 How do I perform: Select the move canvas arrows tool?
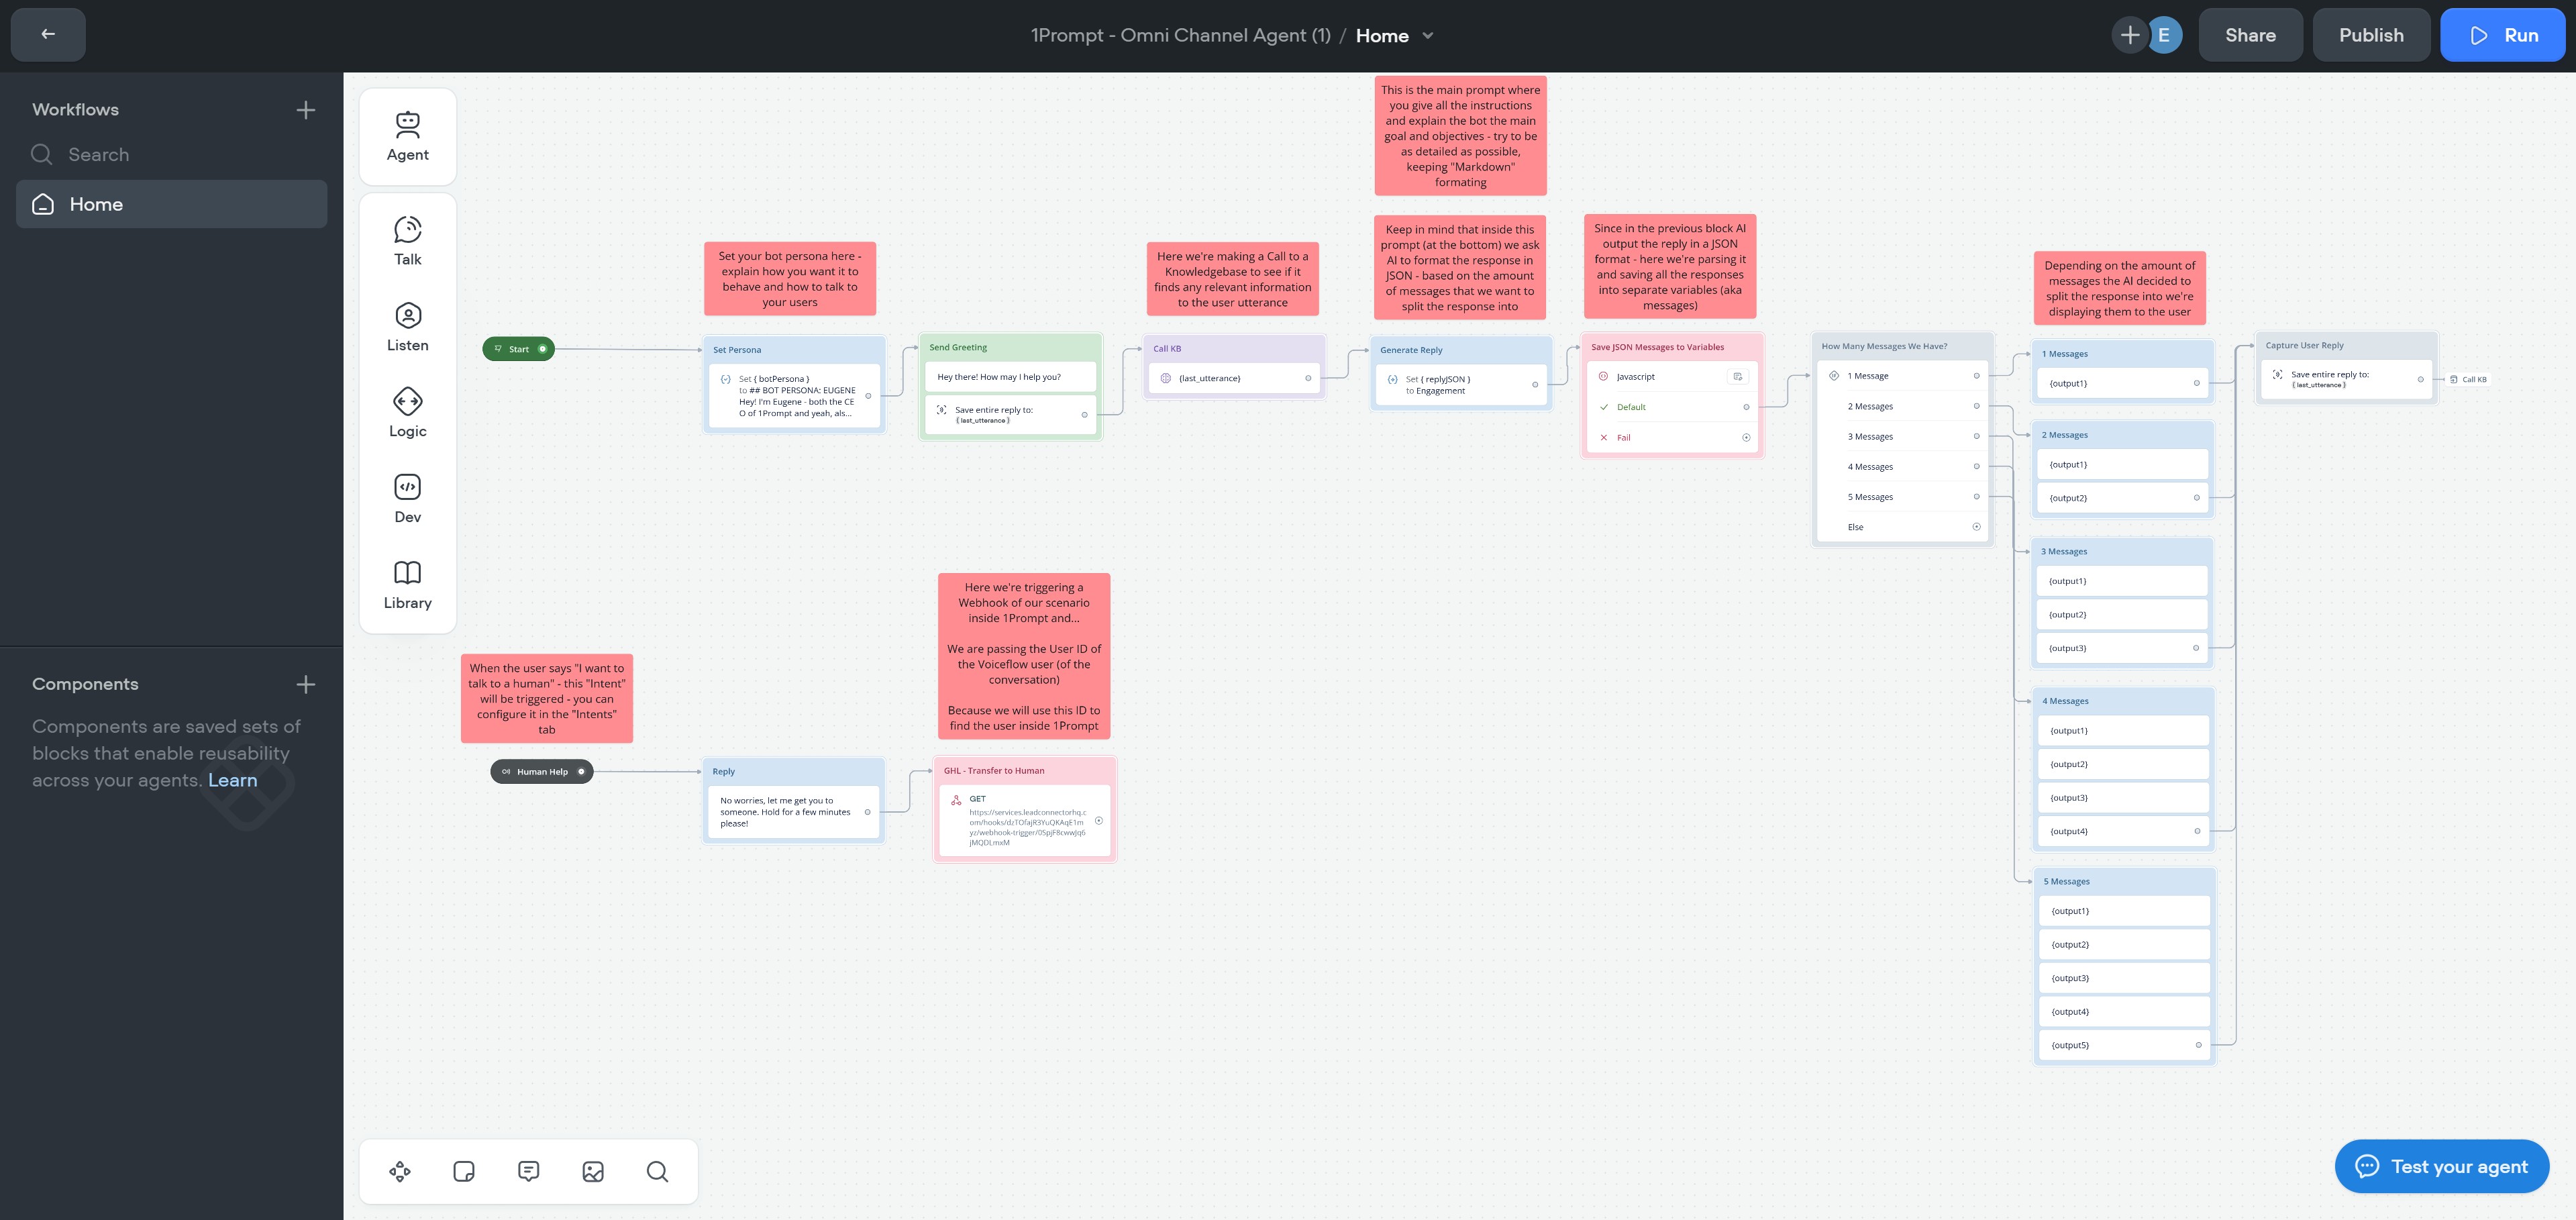point(400,1171)
